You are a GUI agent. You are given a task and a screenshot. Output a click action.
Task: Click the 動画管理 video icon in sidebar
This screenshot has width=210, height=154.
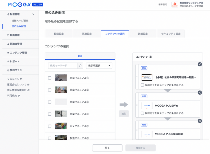click(x=8, y=35)
